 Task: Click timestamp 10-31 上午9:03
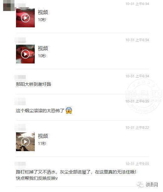[x=137, y=164]
